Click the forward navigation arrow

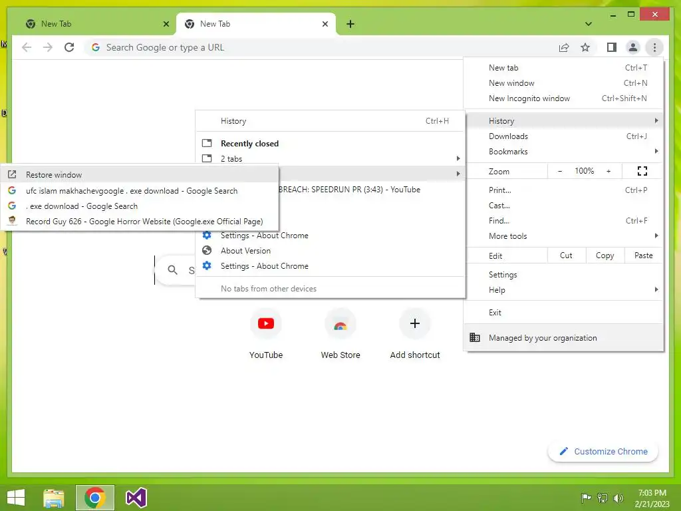48,47
